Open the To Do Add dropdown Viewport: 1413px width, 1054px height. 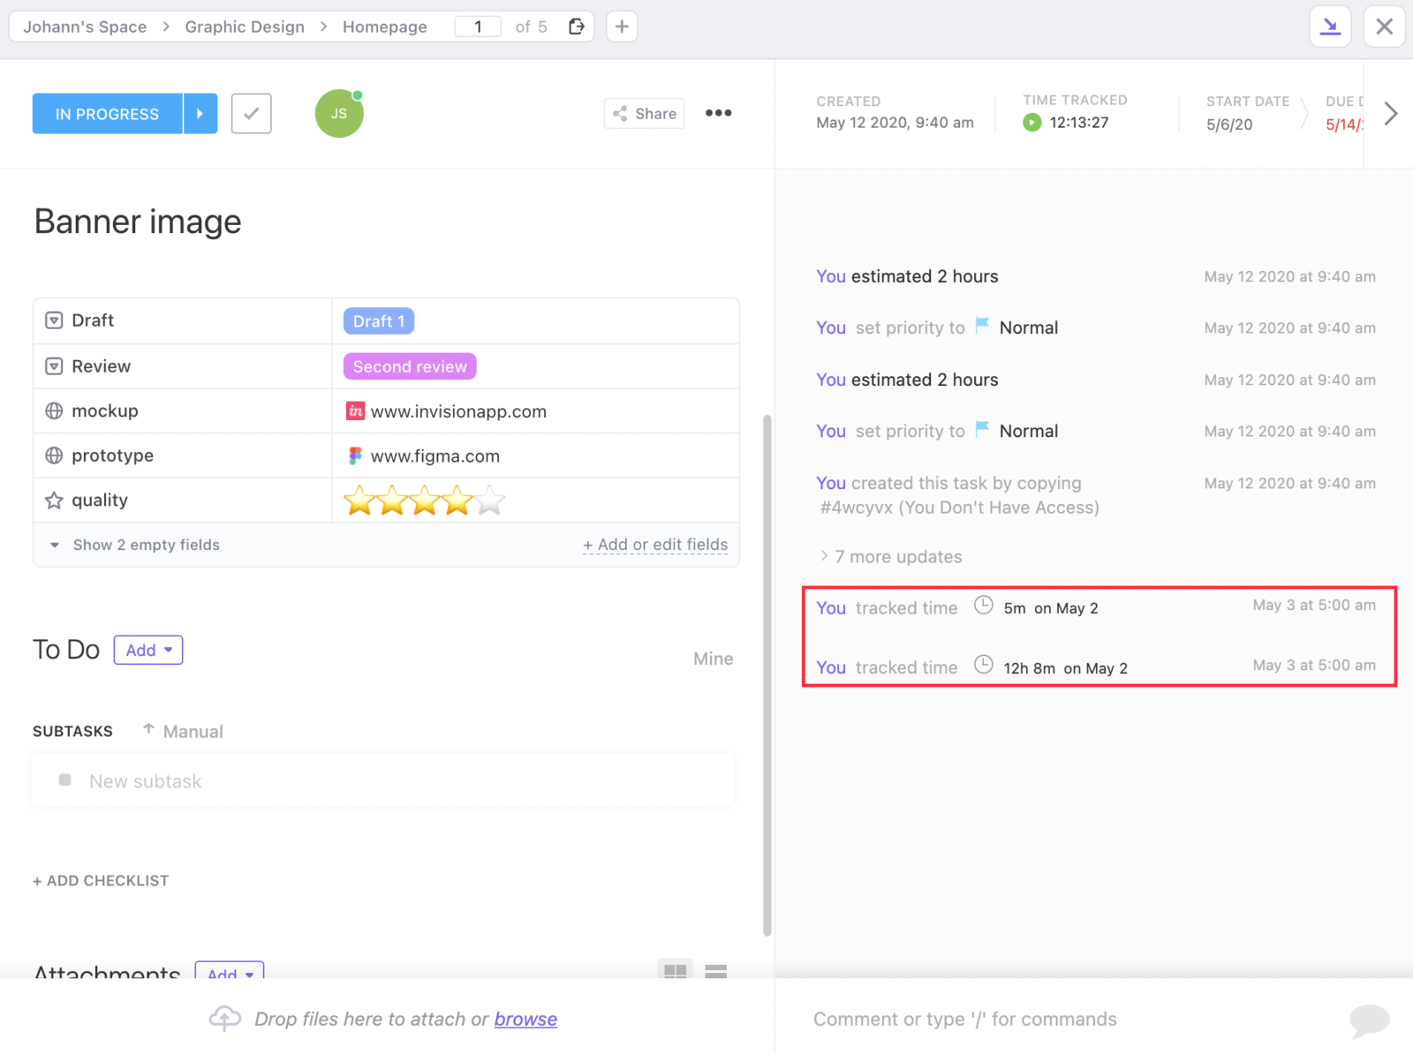(148, 651)
